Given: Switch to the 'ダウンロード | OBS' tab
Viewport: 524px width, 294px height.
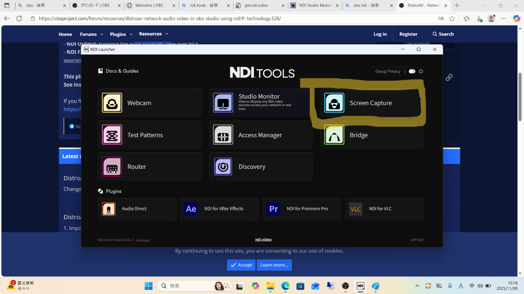Looking at the screenshot, I should 97,6.
